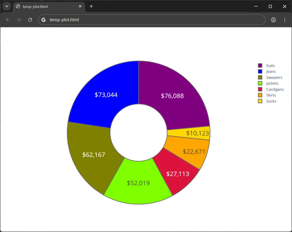Click the Cardigans legend label
Screen dimensions: 292x232
[275, 89]
